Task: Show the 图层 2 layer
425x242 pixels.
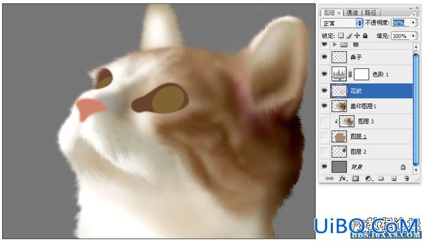Action: [x=324, y=152]
